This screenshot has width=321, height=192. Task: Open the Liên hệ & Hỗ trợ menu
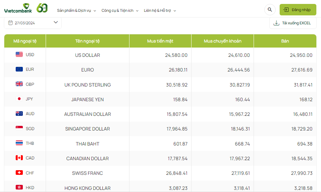coord(160,10)
